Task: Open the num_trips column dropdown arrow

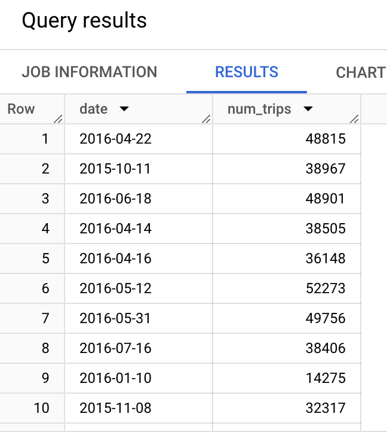Action: point(308,109)
